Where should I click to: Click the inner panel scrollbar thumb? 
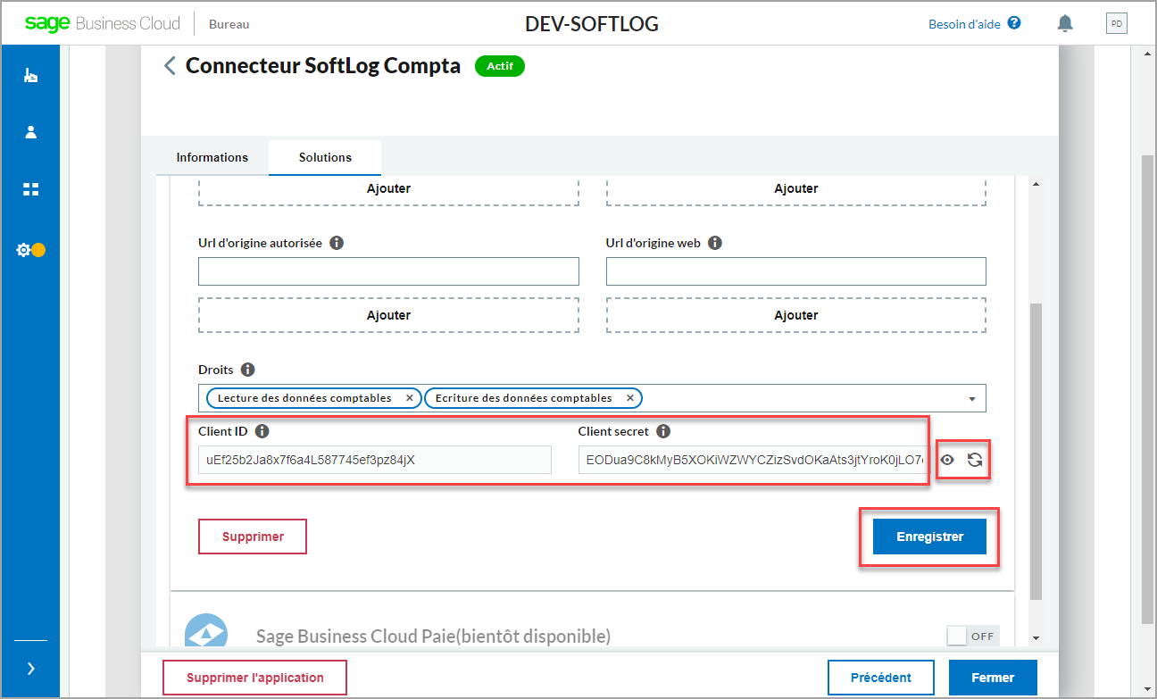[1036, 451]
